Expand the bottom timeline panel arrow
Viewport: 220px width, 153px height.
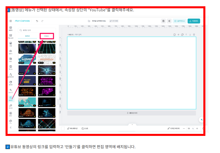[x=132, y=124]
